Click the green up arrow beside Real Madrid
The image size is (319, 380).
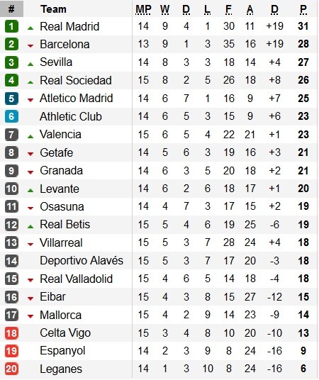point(30,28)
